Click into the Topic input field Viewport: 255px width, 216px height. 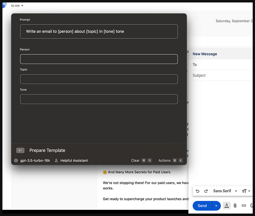(99, 79)
